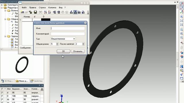Click variable d expression value 86
The width and height of the screenshot is (184, 103).
pos(17,93)
